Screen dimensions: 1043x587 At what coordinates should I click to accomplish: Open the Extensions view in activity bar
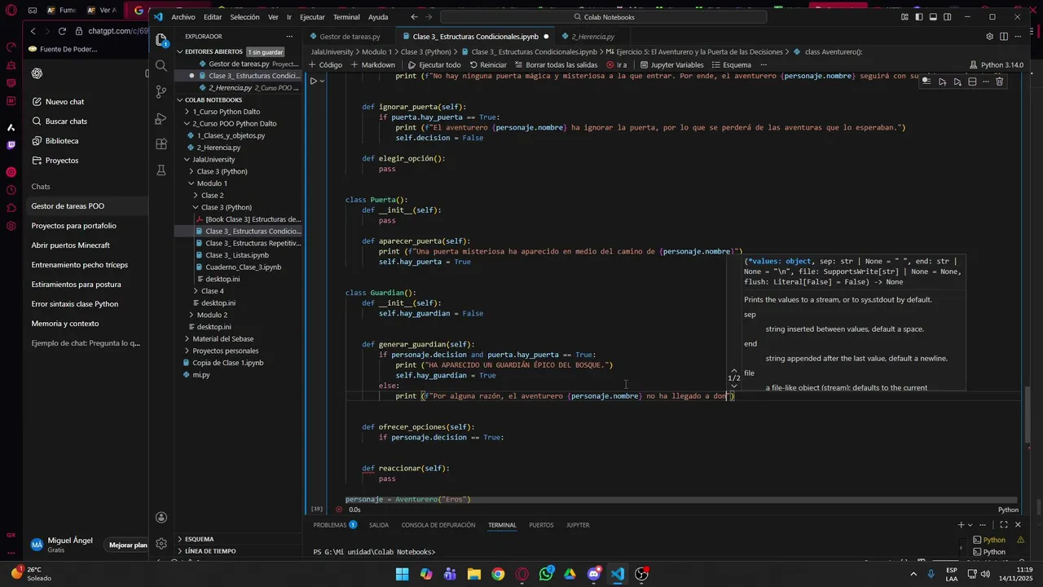161,144
